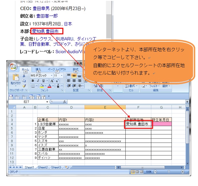
Task: Click the Redo icon in quick access toolbar
Action: click(24, 97)
